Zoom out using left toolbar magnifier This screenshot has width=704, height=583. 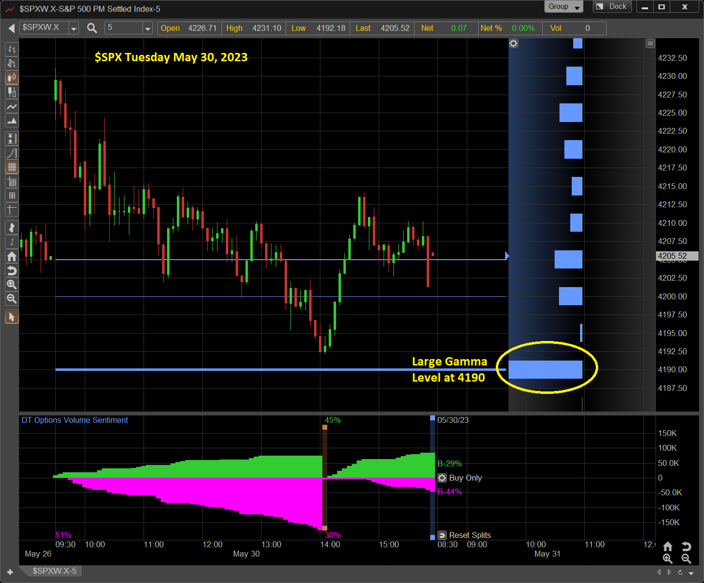coord(12,299)
